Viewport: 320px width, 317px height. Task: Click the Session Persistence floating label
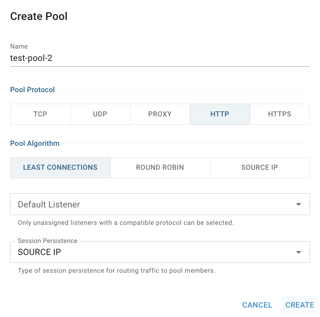point(47,241)
